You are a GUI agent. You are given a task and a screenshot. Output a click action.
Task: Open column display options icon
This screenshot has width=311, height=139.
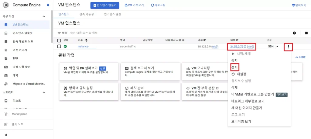(306, 33)
